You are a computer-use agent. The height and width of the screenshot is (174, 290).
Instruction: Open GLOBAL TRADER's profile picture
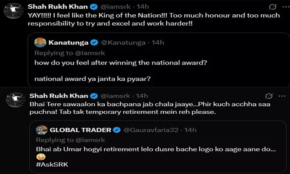point(42,130)
